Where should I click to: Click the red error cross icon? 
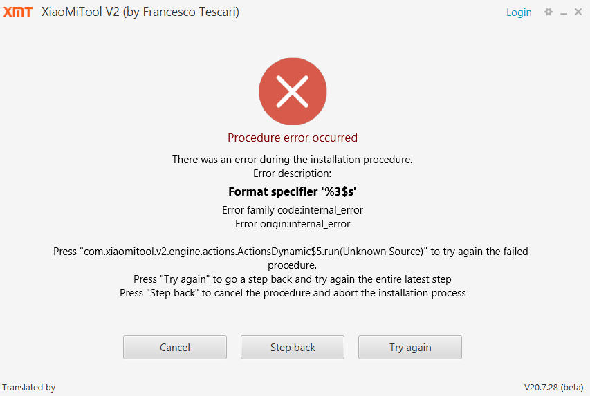point(293,92)
